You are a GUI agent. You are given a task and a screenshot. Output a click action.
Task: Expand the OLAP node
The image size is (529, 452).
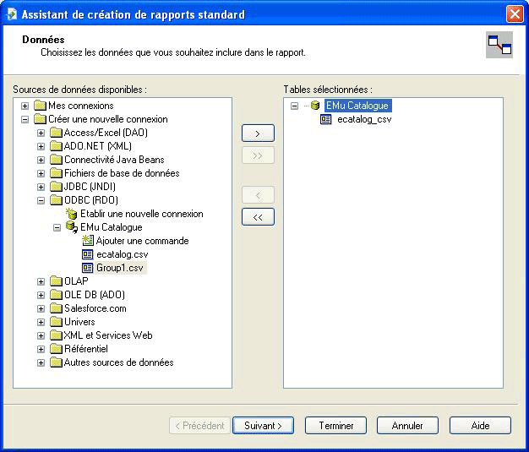coord(41,281)
